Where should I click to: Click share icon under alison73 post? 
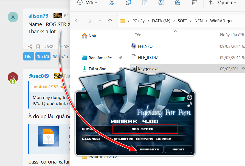[30, 46]
